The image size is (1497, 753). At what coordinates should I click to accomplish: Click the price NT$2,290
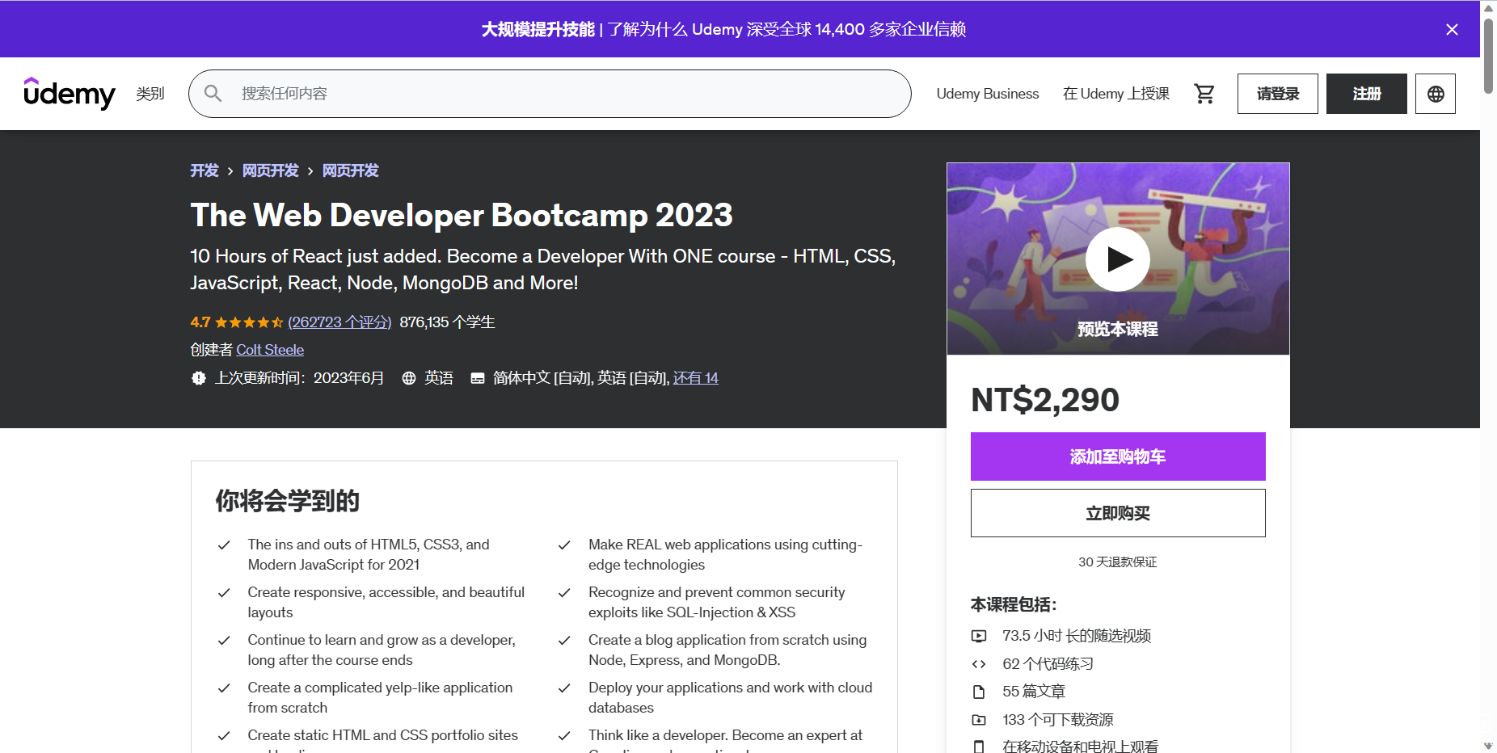point(1045,400)
